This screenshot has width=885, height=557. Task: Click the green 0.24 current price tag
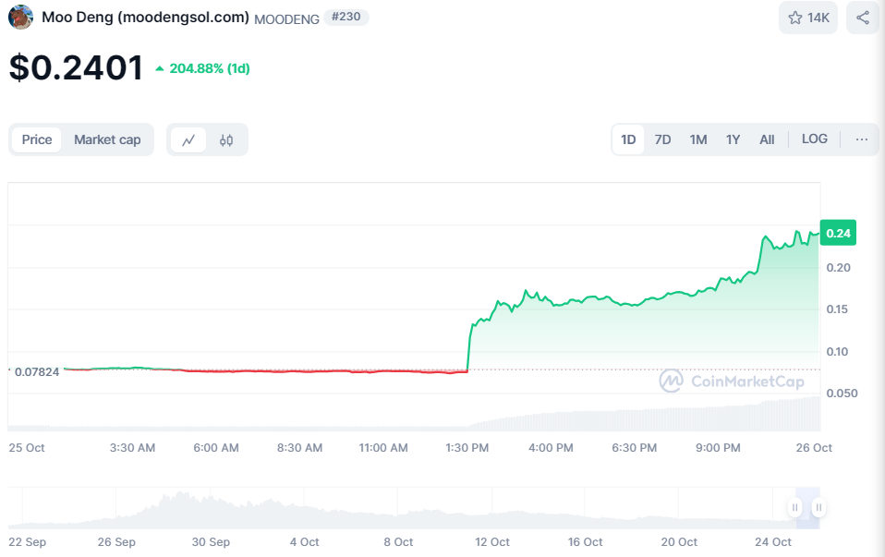(x=838, y=233)
